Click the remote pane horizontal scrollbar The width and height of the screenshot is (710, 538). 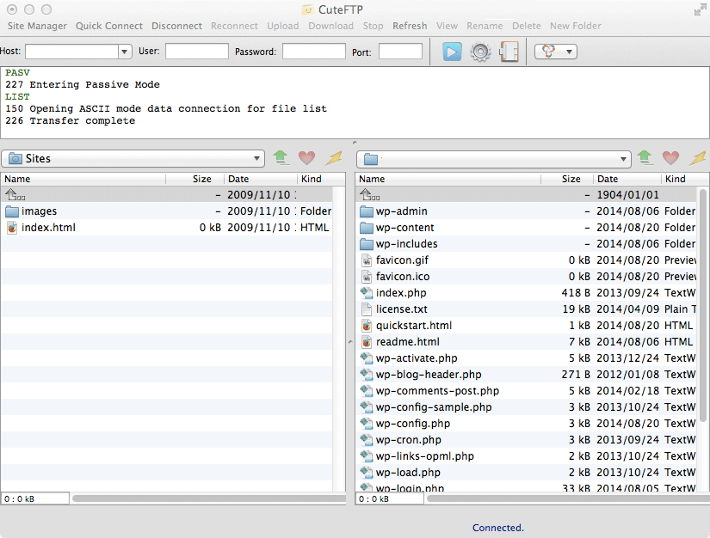coord(568,498)
